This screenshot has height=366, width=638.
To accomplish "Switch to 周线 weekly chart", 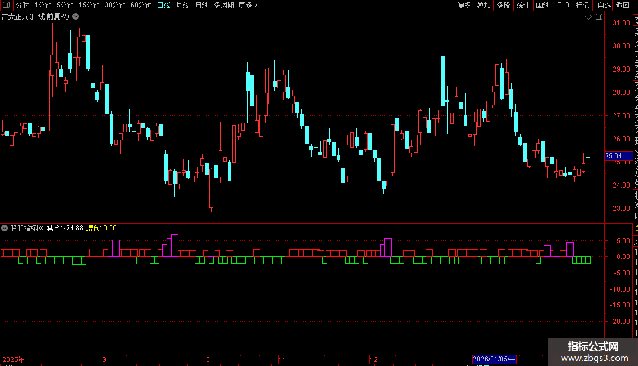I will [x=183, y=5].
